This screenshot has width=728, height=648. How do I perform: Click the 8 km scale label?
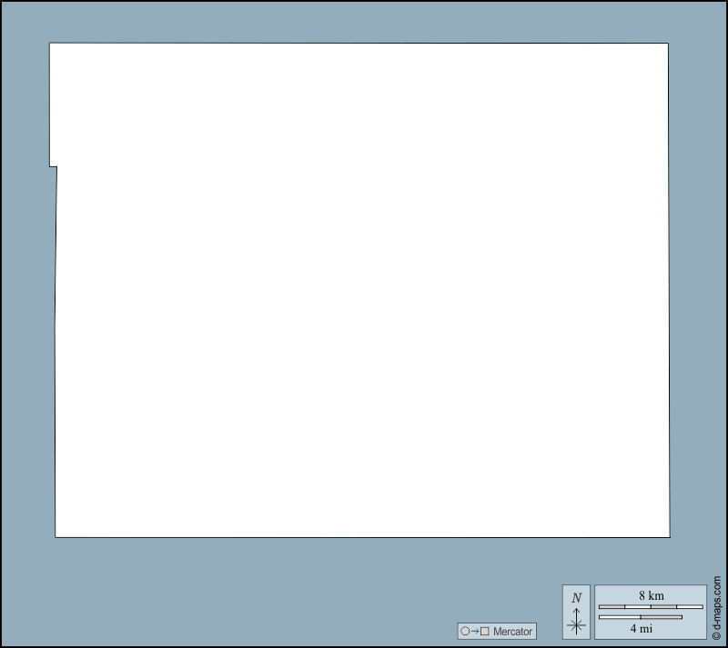point(651,595)
